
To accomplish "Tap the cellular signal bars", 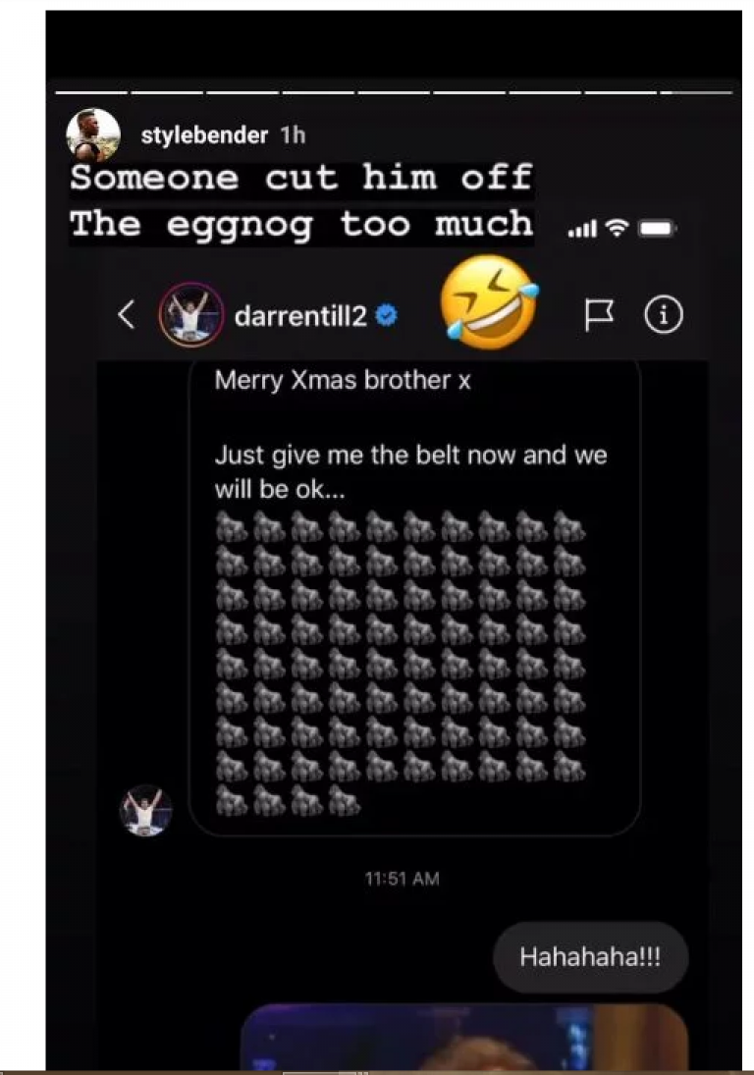I will [x=582, y=229].
